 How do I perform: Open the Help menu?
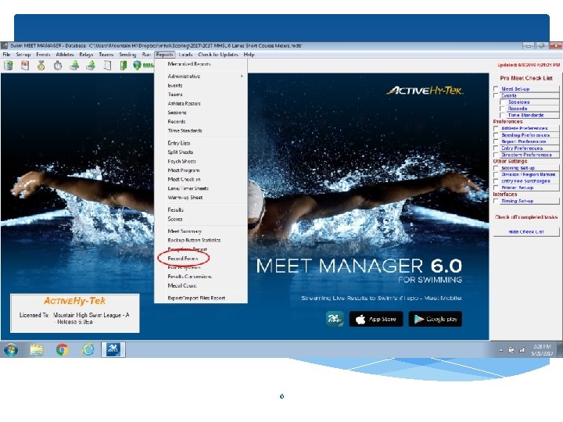pyautogui.click(x=249, y=55)
